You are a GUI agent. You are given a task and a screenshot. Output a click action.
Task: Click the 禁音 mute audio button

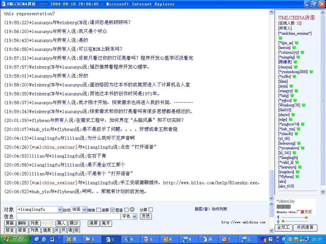pos(22,230)
